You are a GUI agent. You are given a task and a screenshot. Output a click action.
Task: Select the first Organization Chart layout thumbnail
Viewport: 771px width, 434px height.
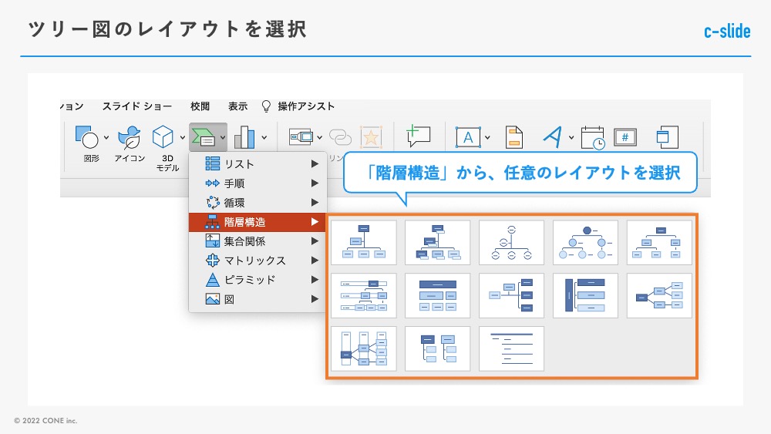click(x=364, y=242)
